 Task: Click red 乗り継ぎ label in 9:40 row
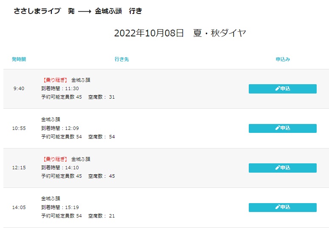pos(55,80)
